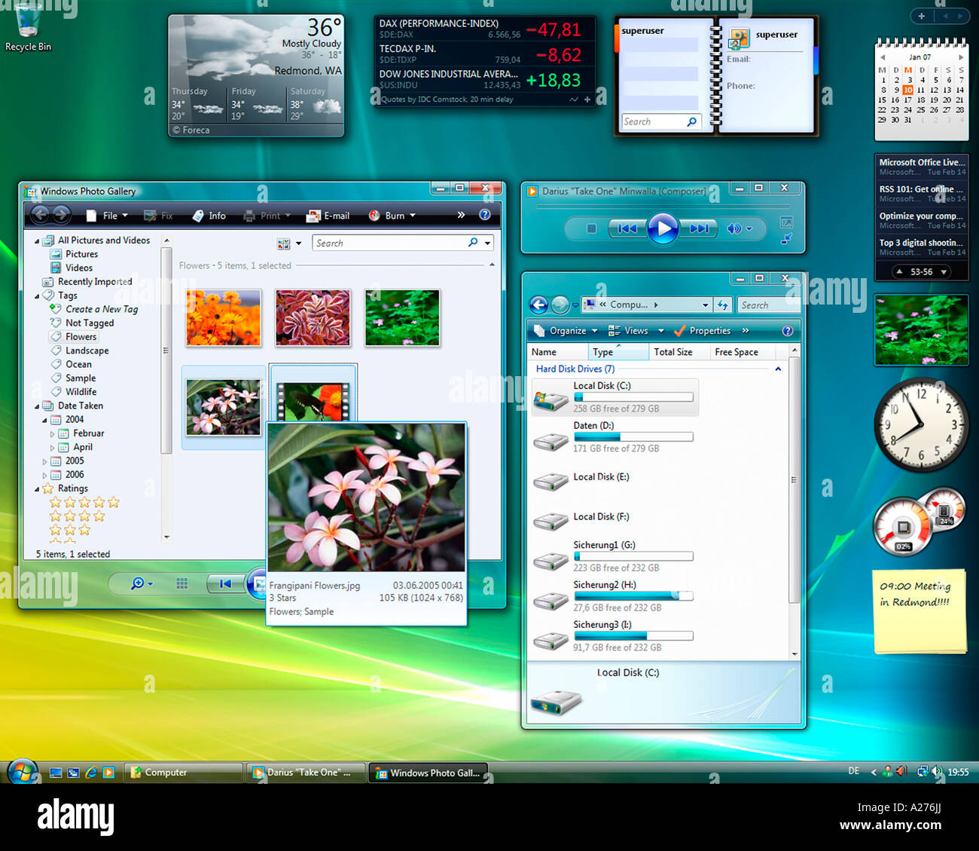Click Foreca link in weather gadget

pyautogui.click(x=191, y=130)
